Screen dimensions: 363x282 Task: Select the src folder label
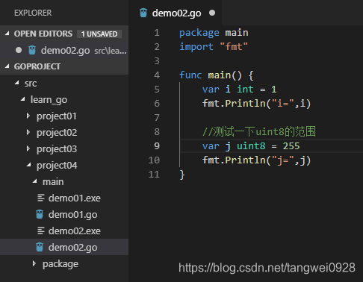(31, 84)
